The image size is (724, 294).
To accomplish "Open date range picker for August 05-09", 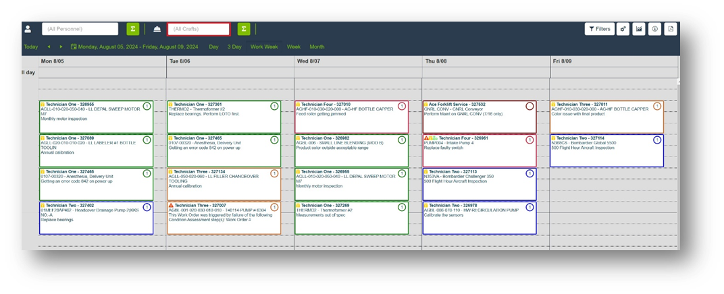I will coord(134,47).
